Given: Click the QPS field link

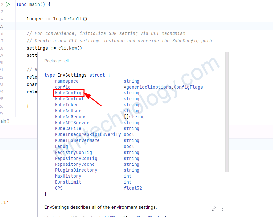Looking at the screenshot, I should click(59, 188).
